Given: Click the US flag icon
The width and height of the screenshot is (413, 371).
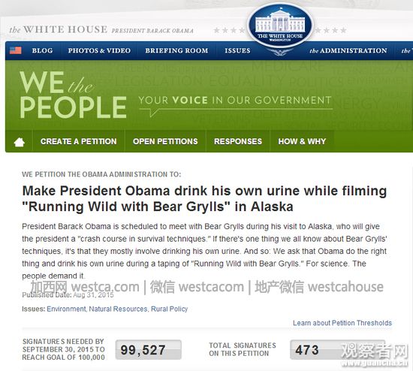Looking at the screenshot, I should [x=15, y=50].
